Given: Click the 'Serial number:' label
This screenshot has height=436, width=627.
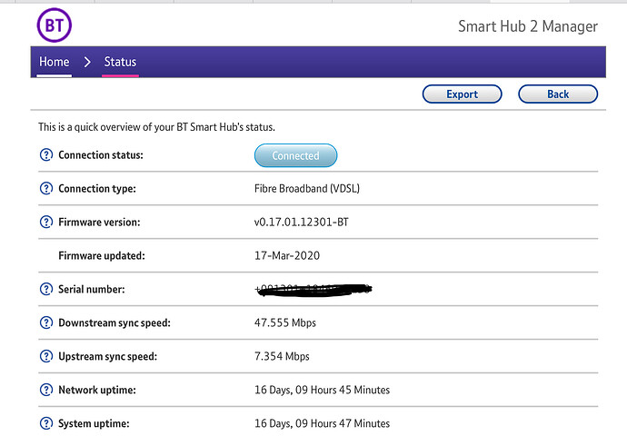Looking at the screenshot, I should click(92, 290).
